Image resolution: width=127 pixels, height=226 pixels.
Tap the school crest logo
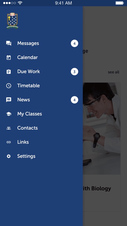(12, 21)
